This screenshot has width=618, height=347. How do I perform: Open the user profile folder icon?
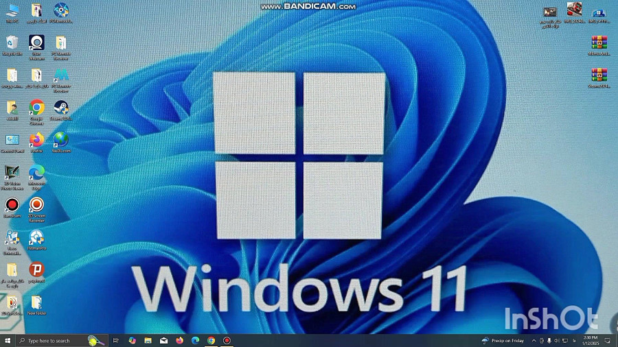[x=12, y=110]
